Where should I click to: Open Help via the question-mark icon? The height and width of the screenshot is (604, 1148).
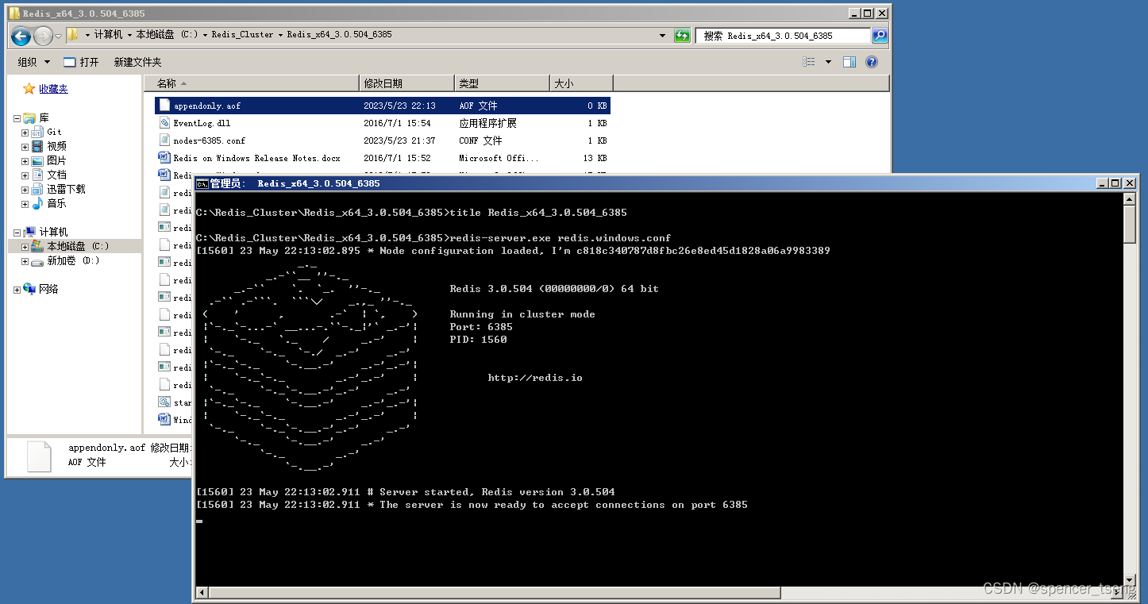tap(872, 61)
